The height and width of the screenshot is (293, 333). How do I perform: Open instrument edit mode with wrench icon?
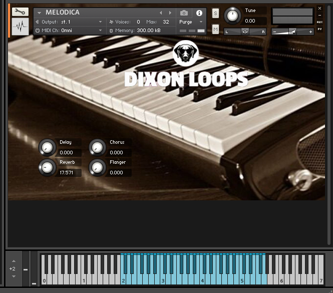[x=21, y=12]
